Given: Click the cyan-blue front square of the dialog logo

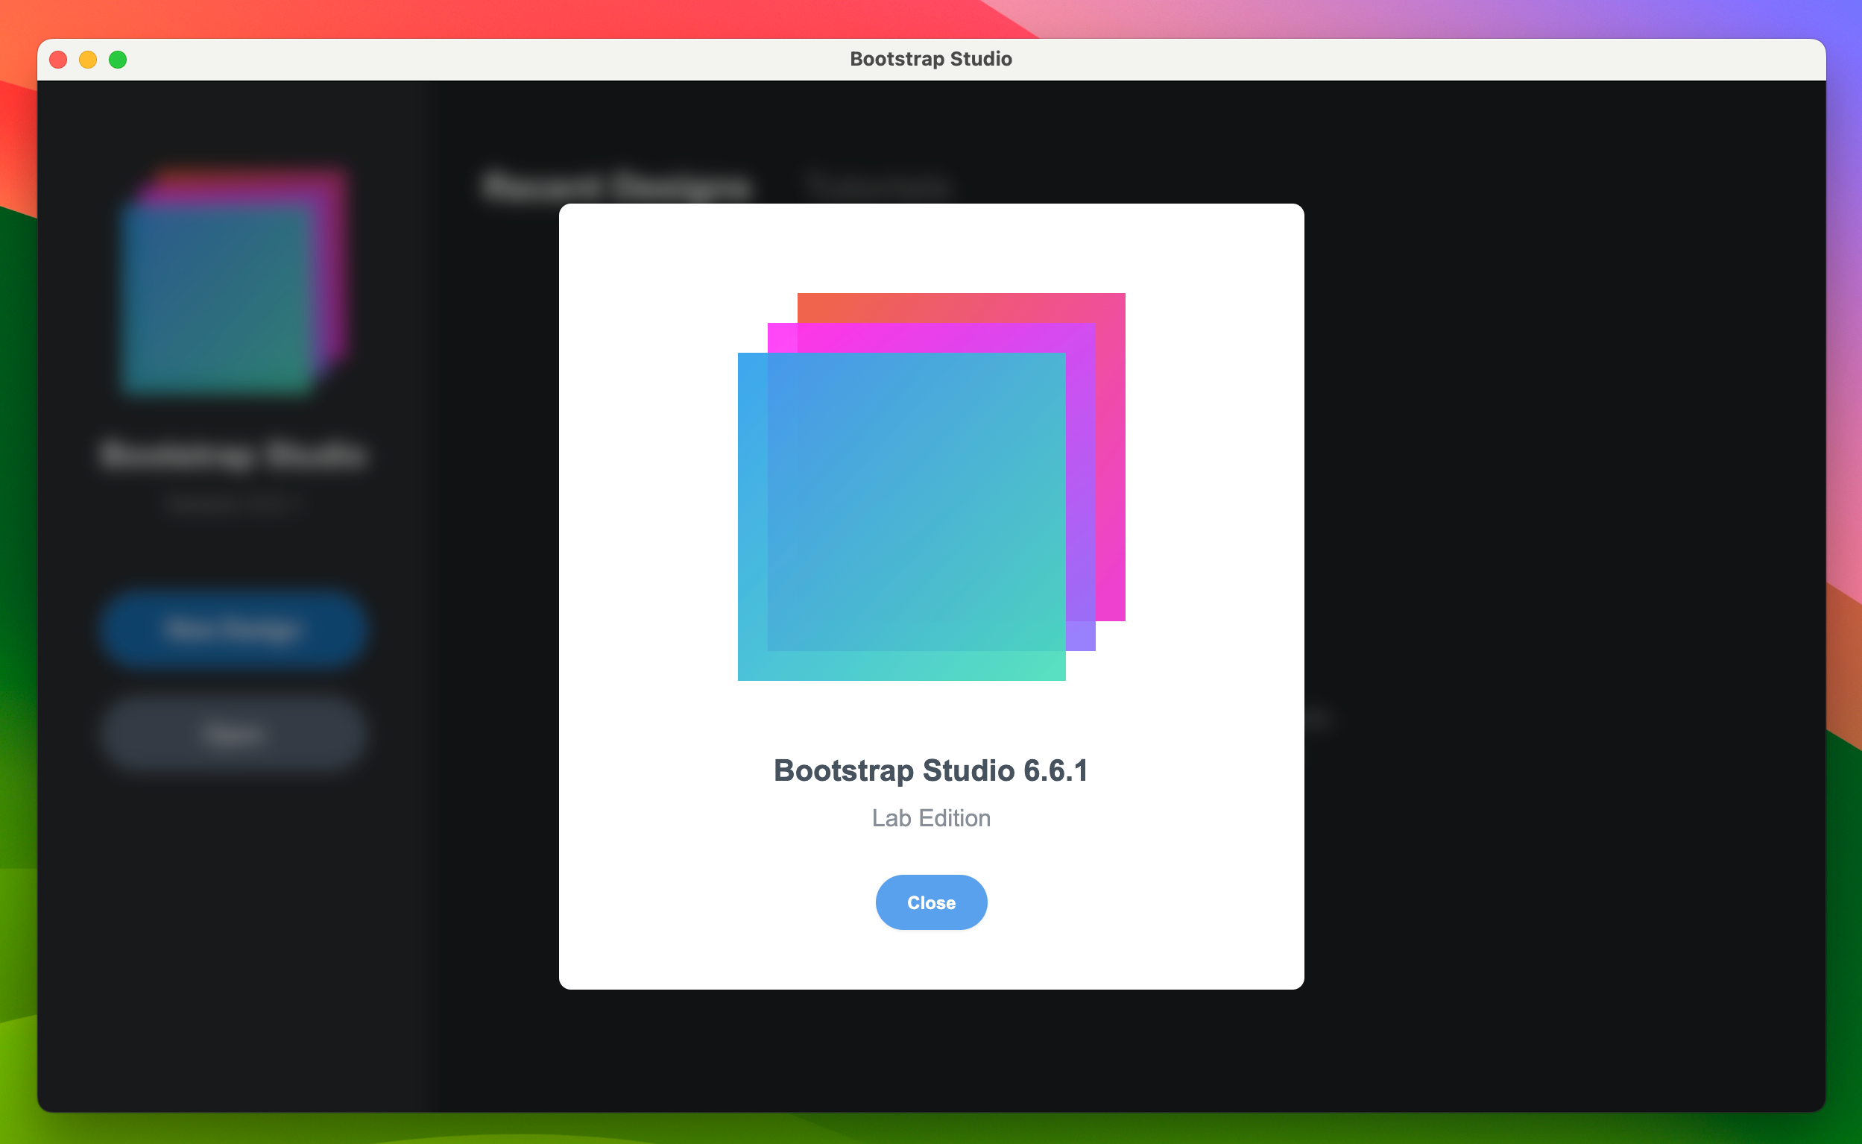Looking at the screenshot, I should (870, 529).
